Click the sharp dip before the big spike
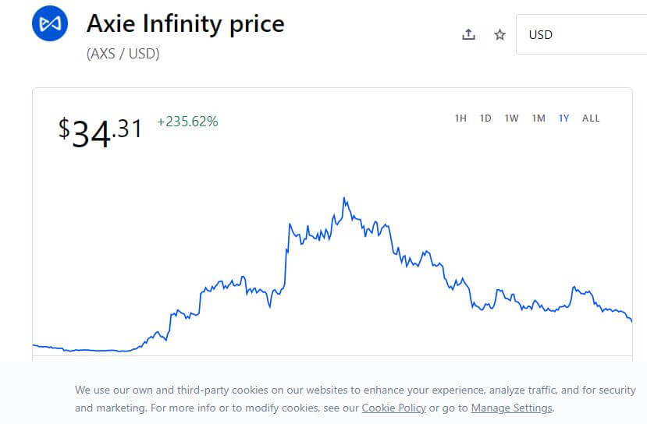The height and width of the screenshot is (424, 647). 270,306
